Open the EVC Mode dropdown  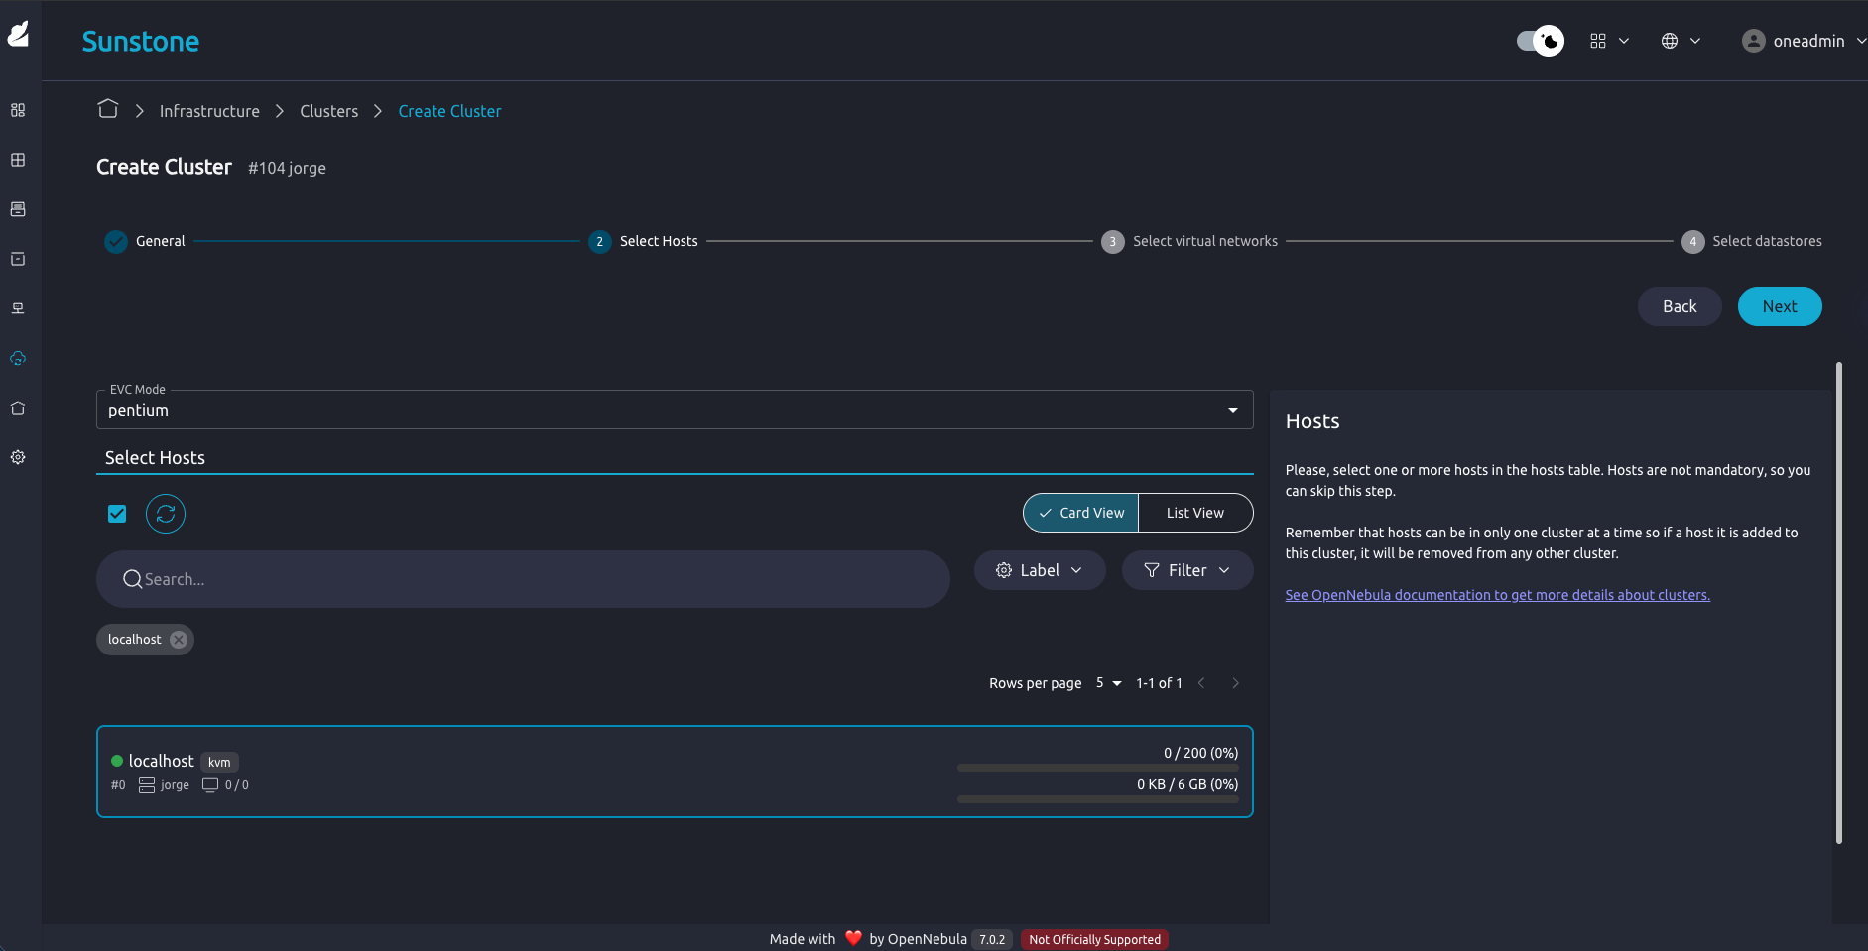[1233, 409]
